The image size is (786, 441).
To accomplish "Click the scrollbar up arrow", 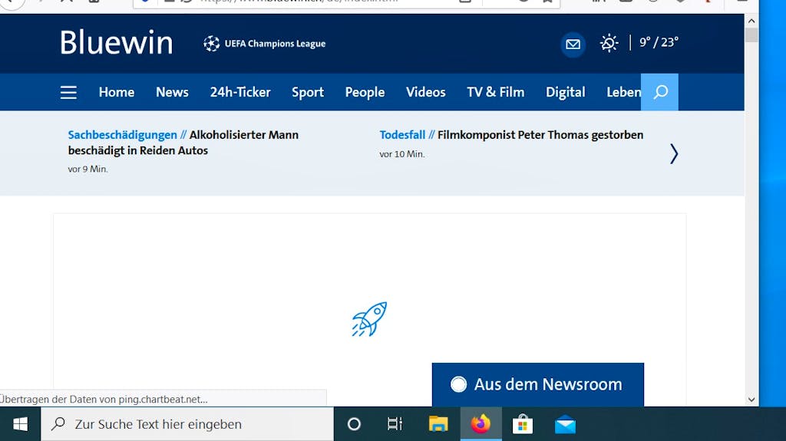I will 751,21.
